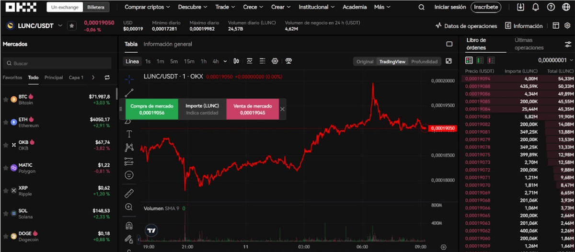
Task: Select the crosshair cursor tool
Action: pyautogui.click(x=129, y=79)
